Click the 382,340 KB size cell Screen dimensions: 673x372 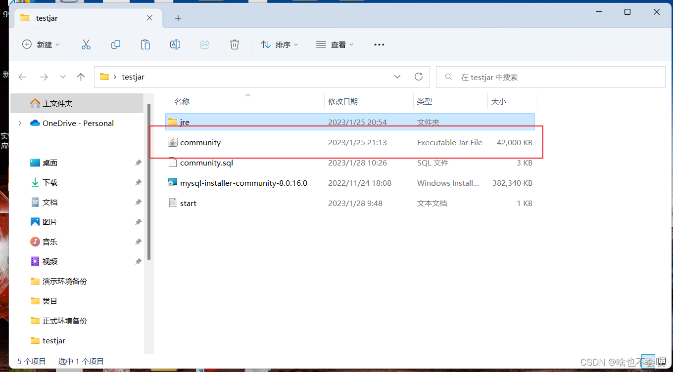coord(513,183)
